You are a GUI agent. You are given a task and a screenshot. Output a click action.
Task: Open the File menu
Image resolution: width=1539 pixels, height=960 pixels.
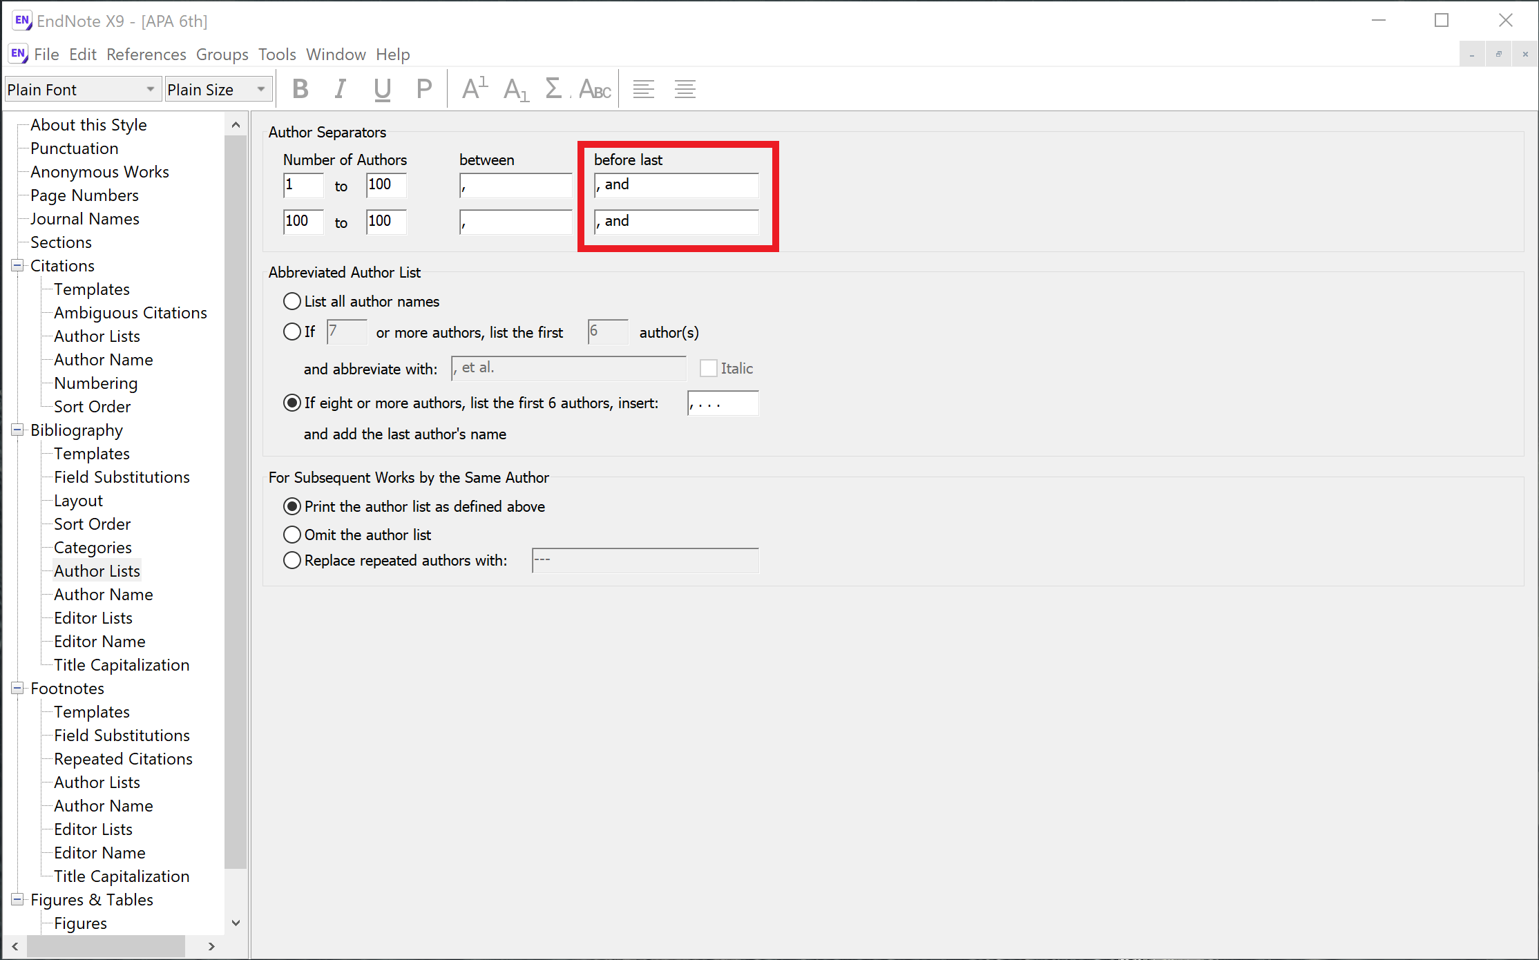pos(46,54)
